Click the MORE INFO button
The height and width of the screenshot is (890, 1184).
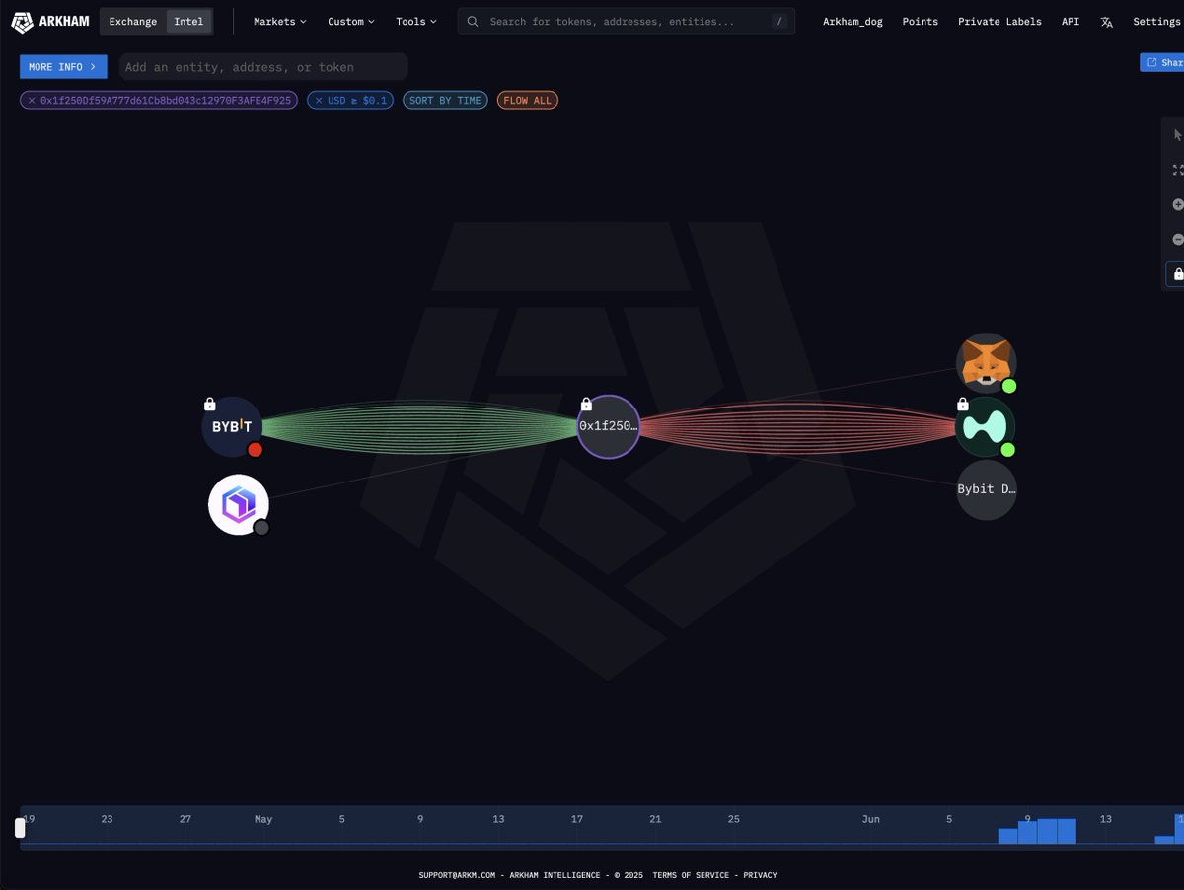point(63,67)
